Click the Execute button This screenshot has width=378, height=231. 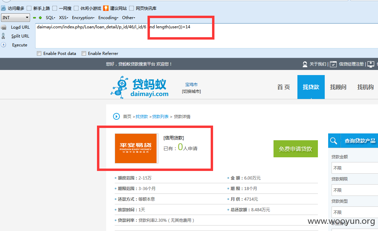click(20, 45)
